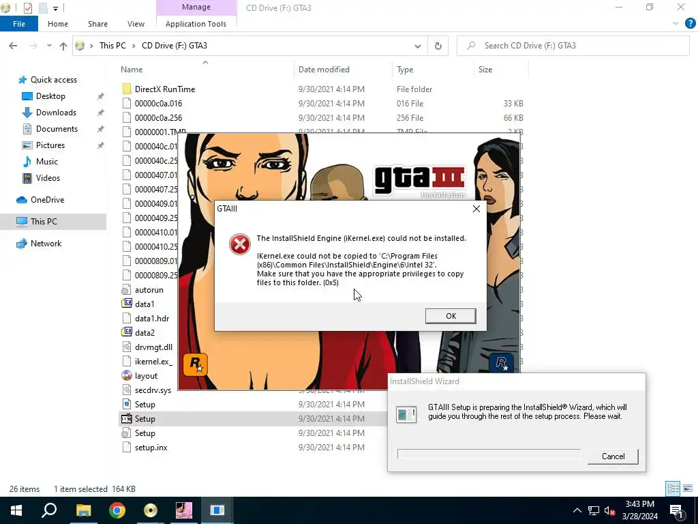
Task: Click the Properties quick access toolbar icon
Action: [x=27, y=8]
